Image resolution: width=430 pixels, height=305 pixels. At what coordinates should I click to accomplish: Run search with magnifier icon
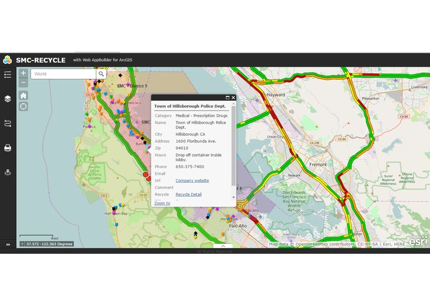pyautogui.click(x=101, y=74)
